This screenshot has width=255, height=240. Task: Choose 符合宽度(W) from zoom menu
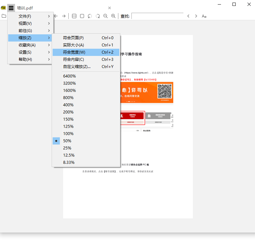[x=74, y=52]
